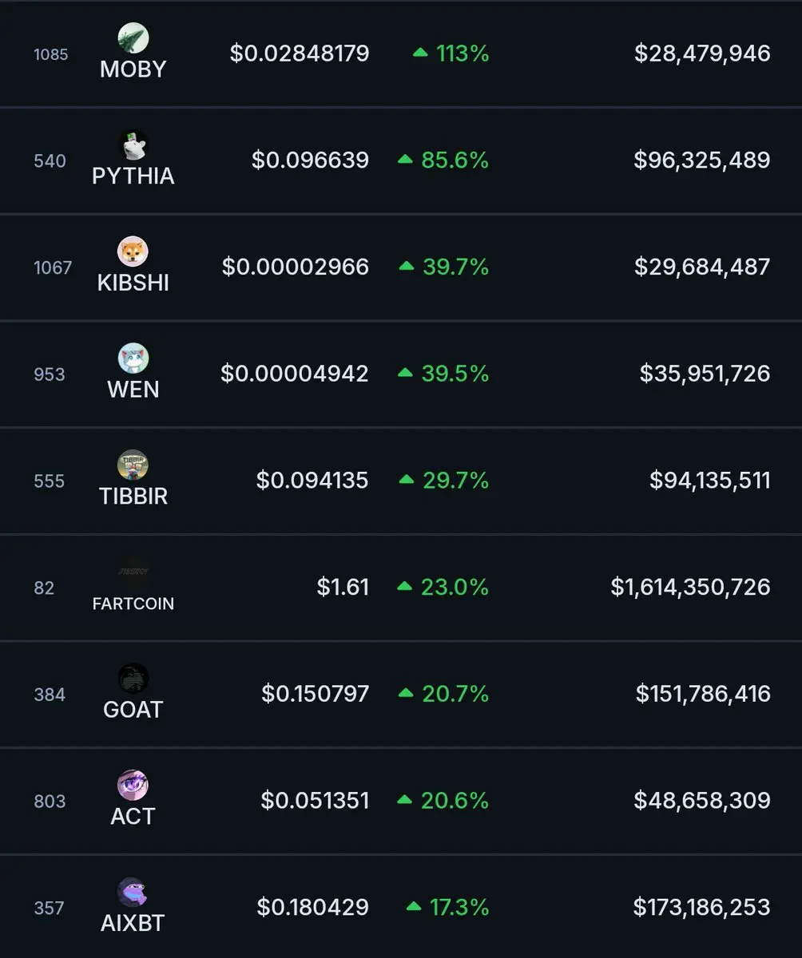Select PYTHIA 85.6% gain indicator
Viewport: 802px width, 958px height.
443,160
